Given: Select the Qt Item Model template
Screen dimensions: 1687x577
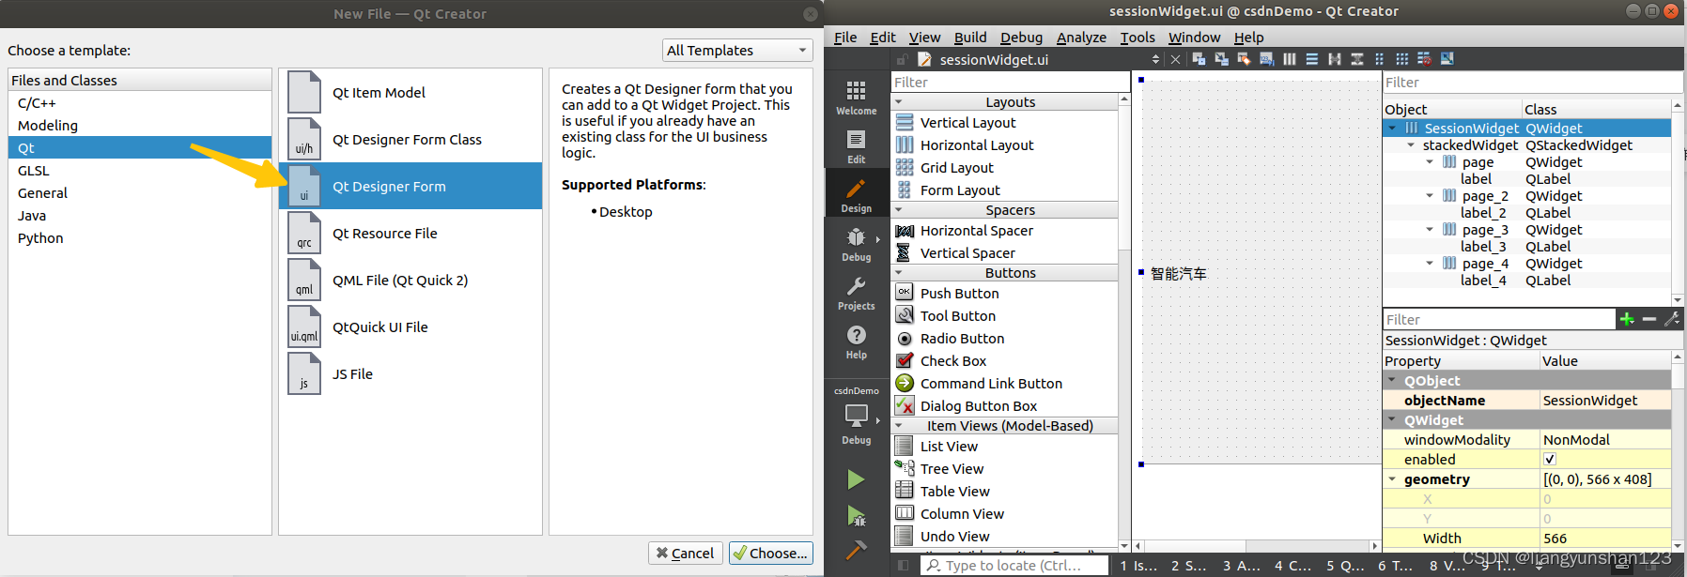Looking at the screenshot, I should coord(410,92).
